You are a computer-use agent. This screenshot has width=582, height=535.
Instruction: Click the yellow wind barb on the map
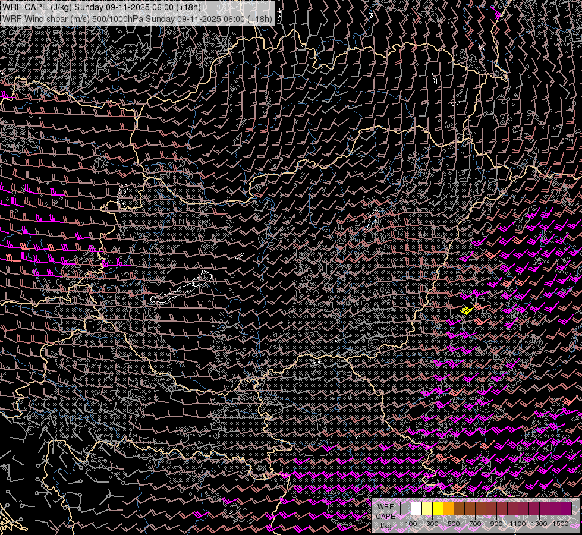(x=469, y=309)
